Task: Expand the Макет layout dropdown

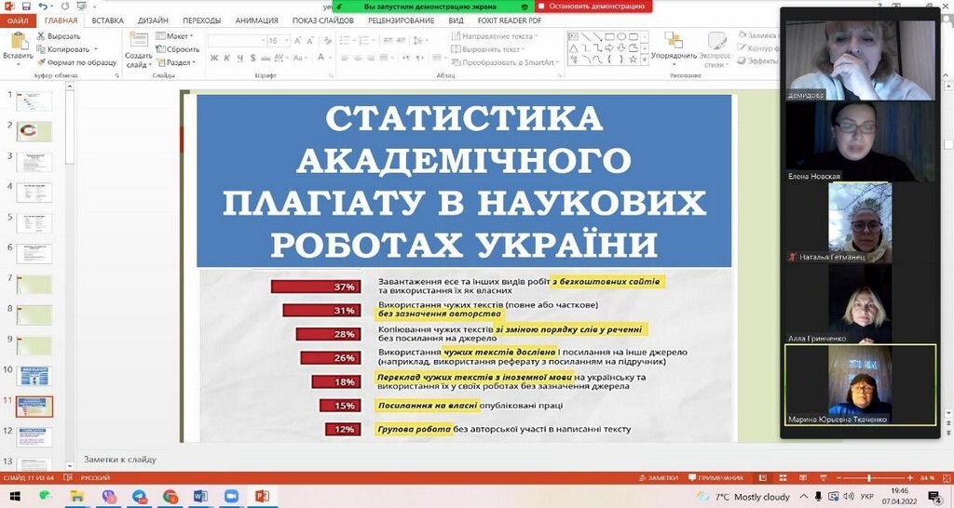Action: point(174,36)
